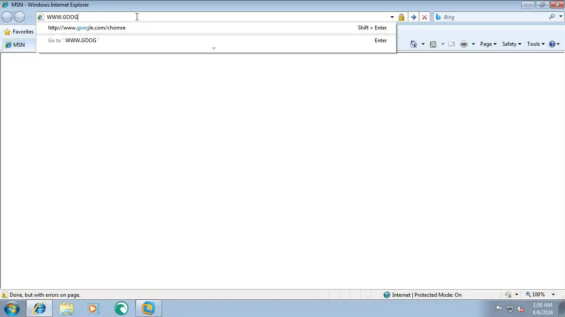
Task: Click 'Done, but with errors on page' text
Action: [x=45, y=295]
